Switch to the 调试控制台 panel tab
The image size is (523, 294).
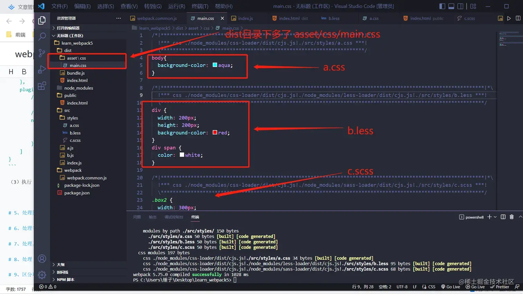pyautogui.click(x=174, y=217)
